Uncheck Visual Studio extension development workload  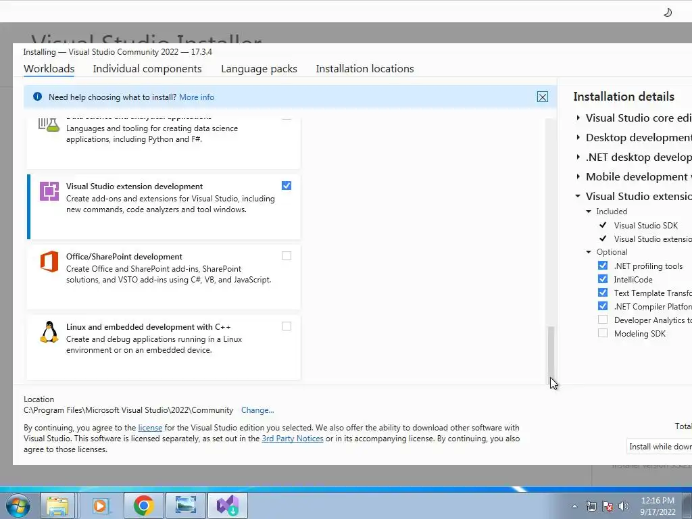tap(287, 186)
